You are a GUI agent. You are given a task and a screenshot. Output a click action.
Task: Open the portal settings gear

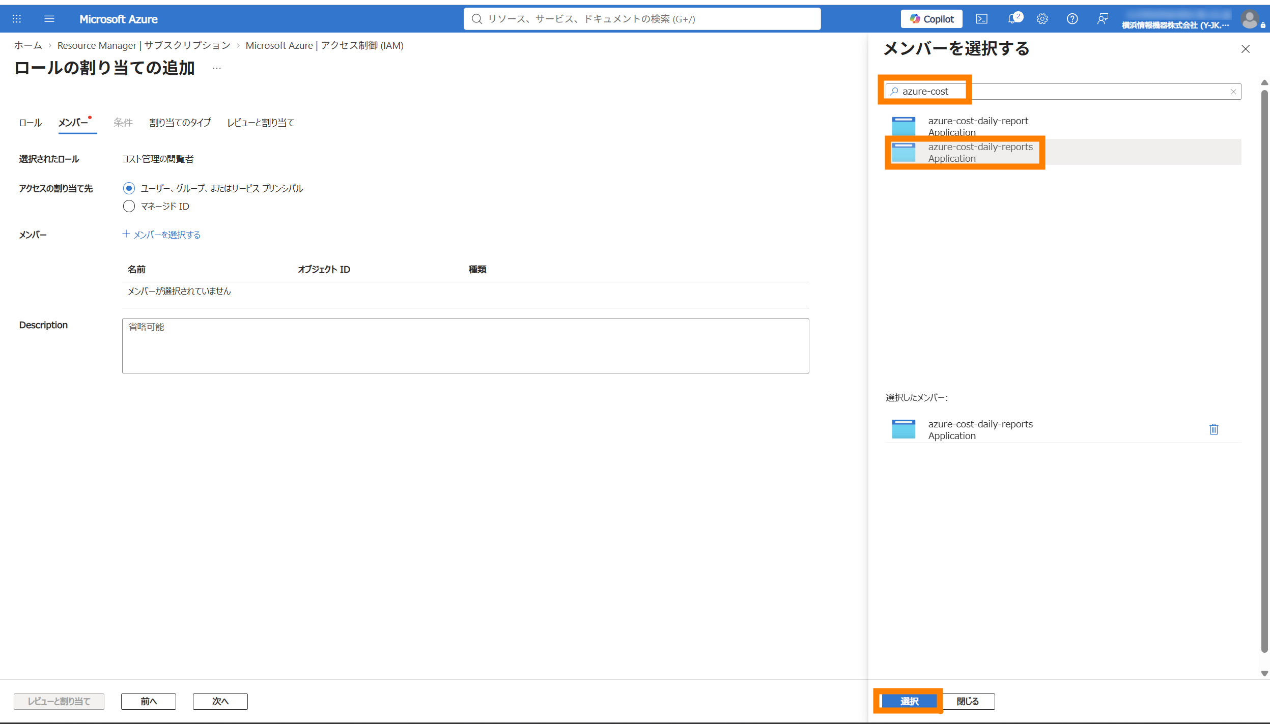pyautogui.click(x=1042, y=19)
